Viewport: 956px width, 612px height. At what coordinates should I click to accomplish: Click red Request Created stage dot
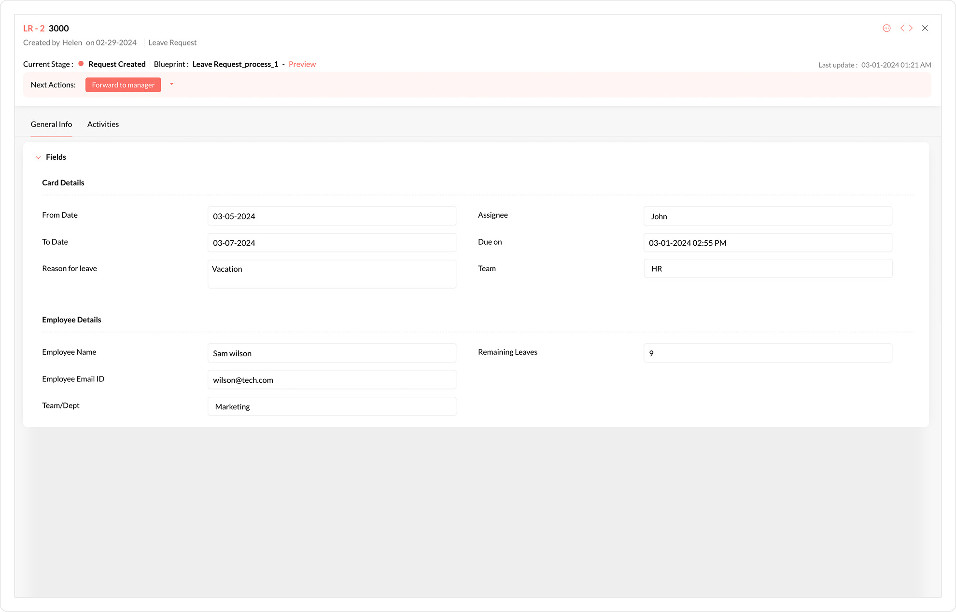(81, 64)
